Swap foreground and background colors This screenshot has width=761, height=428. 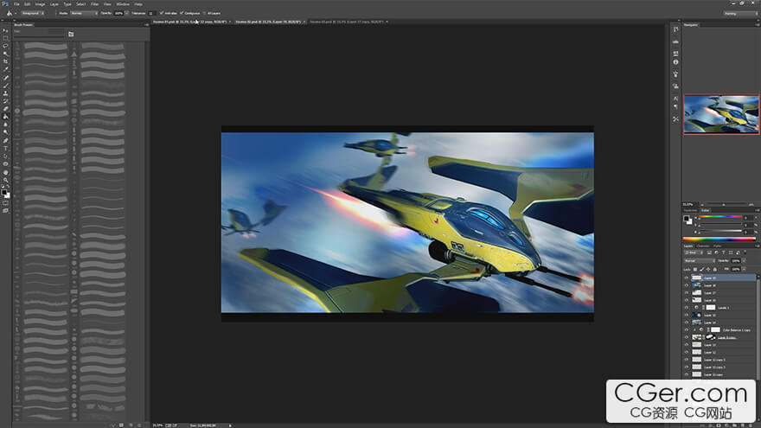coord(8,187)
